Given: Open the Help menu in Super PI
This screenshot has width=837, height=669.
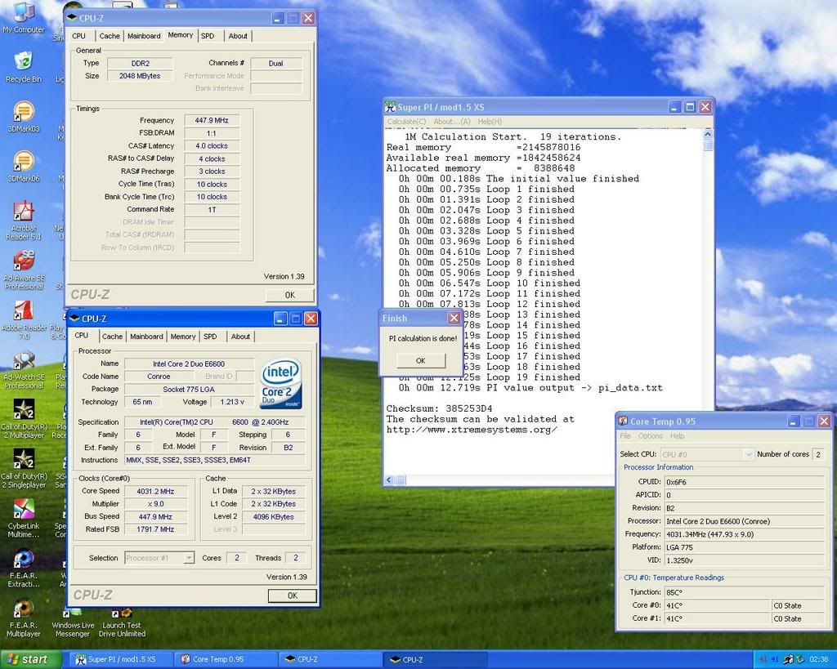Looking at the screenshot, I should pos(490,122).
